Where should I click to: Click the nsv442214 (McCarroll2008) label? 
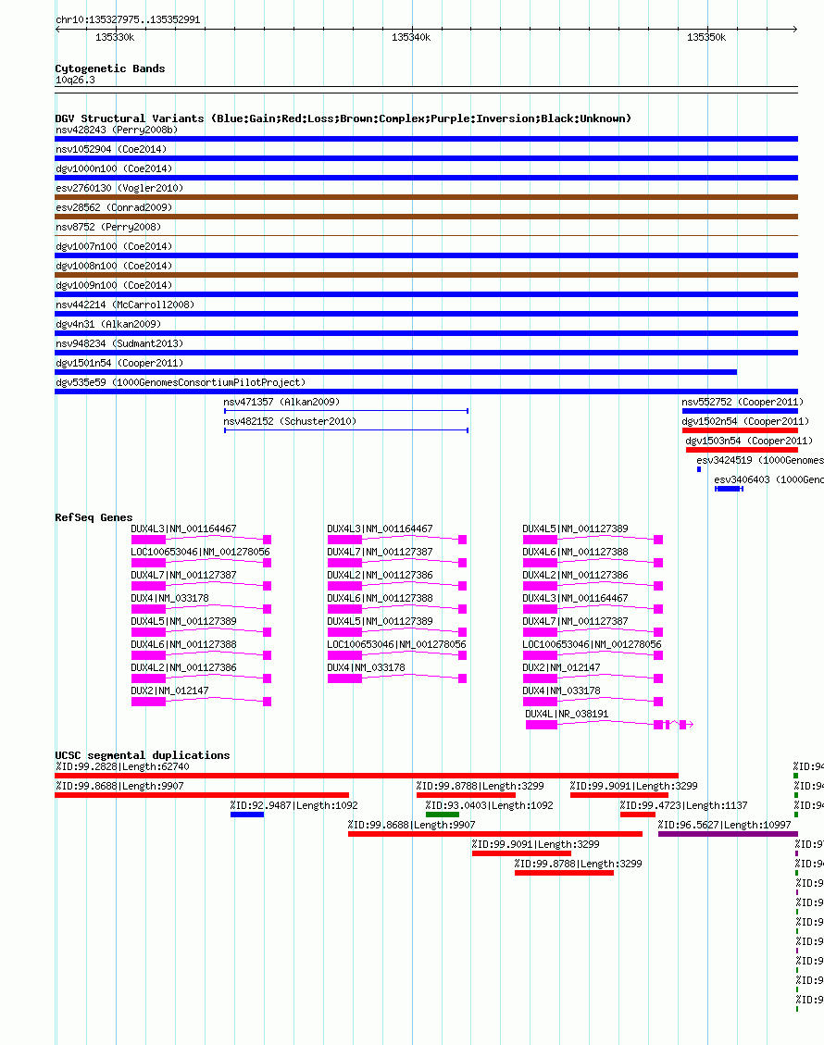tap(125, 305)
